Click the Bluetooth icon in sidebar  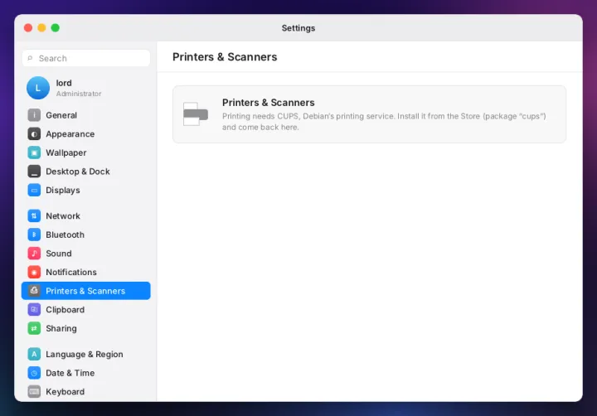(x=34, y=235)
